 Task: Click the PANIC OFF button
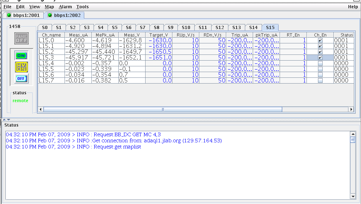22,38
